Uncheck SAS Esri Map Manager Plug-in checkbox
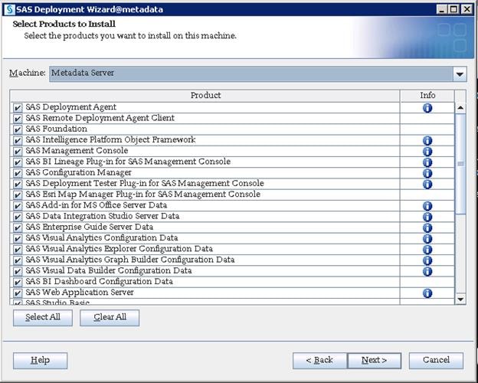 18,195
